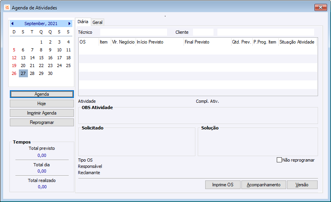Click the Início Previsto column header
Screen dimensions: 331x202
coord(160,42)
